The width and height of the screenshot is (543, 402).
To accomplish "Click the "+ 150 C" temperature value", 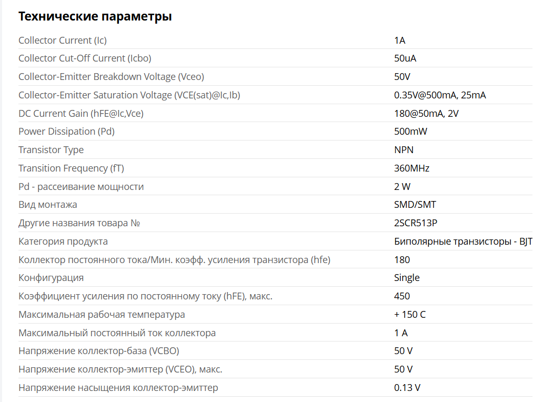I will (409, 315).
